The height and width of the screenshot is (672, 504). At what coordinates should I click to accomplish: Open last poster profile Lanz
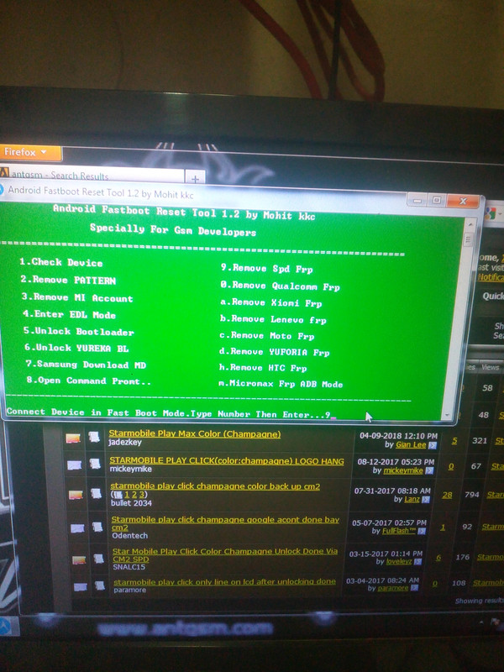coord(412,499)
